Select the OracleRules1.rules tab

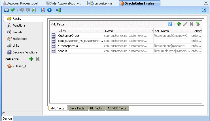[139, 3]
